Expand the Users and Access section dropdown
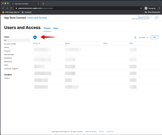Screen dimensions: 162x135 point(38,18)
